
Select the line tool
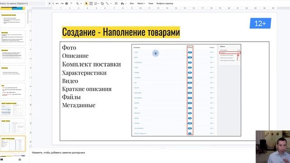point(107,4)
